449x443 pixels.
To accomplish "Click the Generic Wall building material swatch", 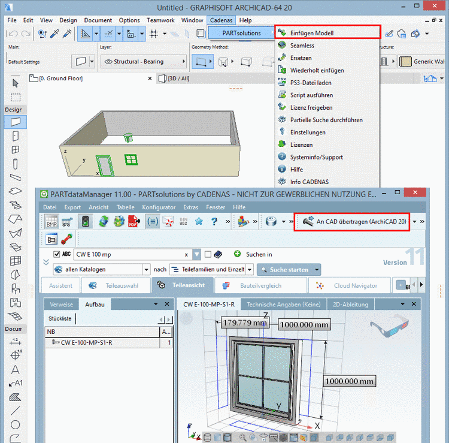I will 405,61.
